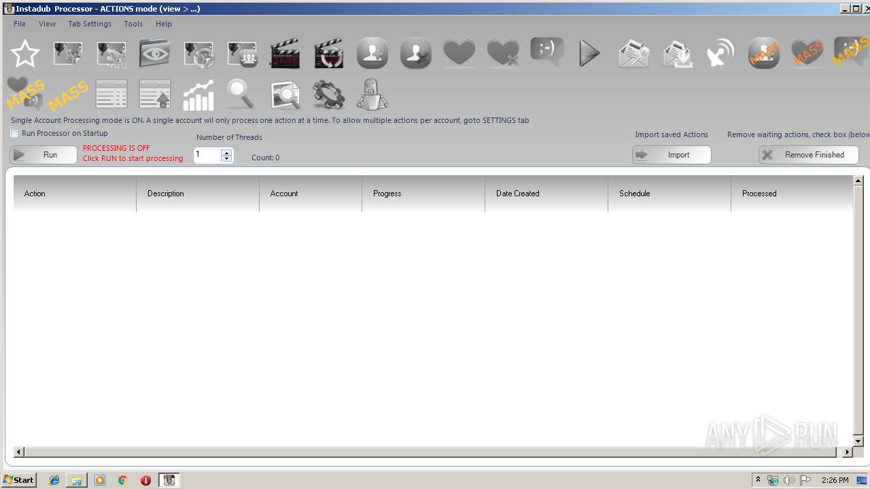
Task: Open the gears settings icon
Action: click(329, 94)
